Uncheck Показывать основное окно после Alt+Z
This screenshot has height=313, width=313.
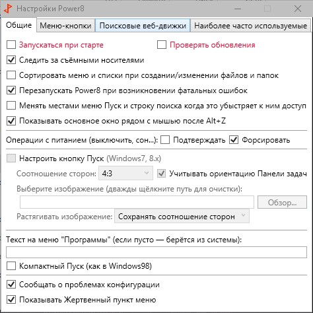click(x=11, y=121)
